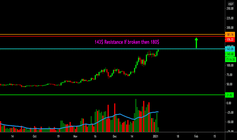Click the cyan 143.06 price label

pyautogui.click(x=230, y=49)
